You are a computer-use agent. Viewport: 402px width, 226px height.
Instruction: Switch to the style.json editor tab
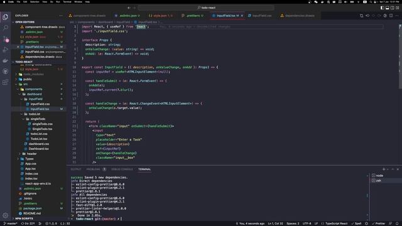pyautogui.click(x=161, y=16)
